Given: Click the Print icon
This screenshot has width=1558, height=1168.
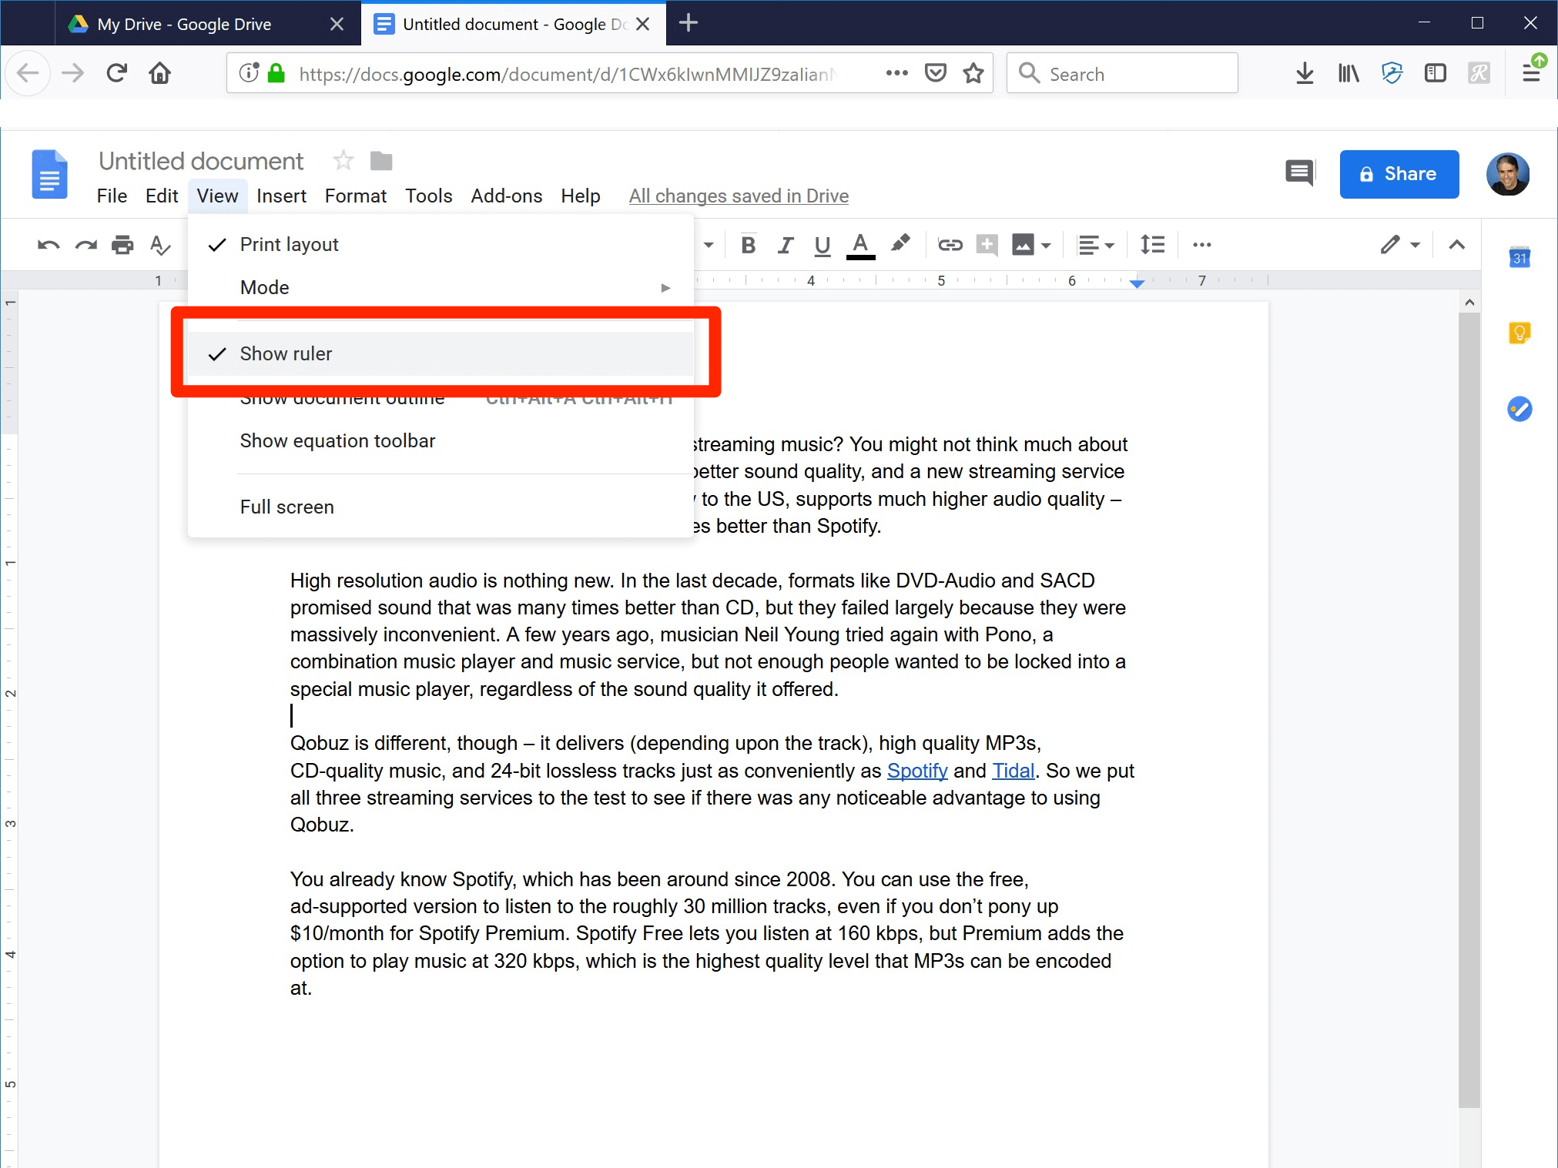Looking at the screenshot, I should (x=122, y=245).
